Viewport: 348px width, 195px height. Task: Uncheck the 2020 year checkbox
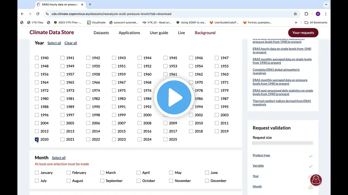tap(37, 139)
